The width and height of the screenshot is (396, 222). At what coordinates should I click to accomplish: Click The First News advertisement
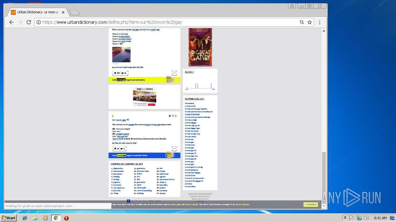tap(144, 97)
